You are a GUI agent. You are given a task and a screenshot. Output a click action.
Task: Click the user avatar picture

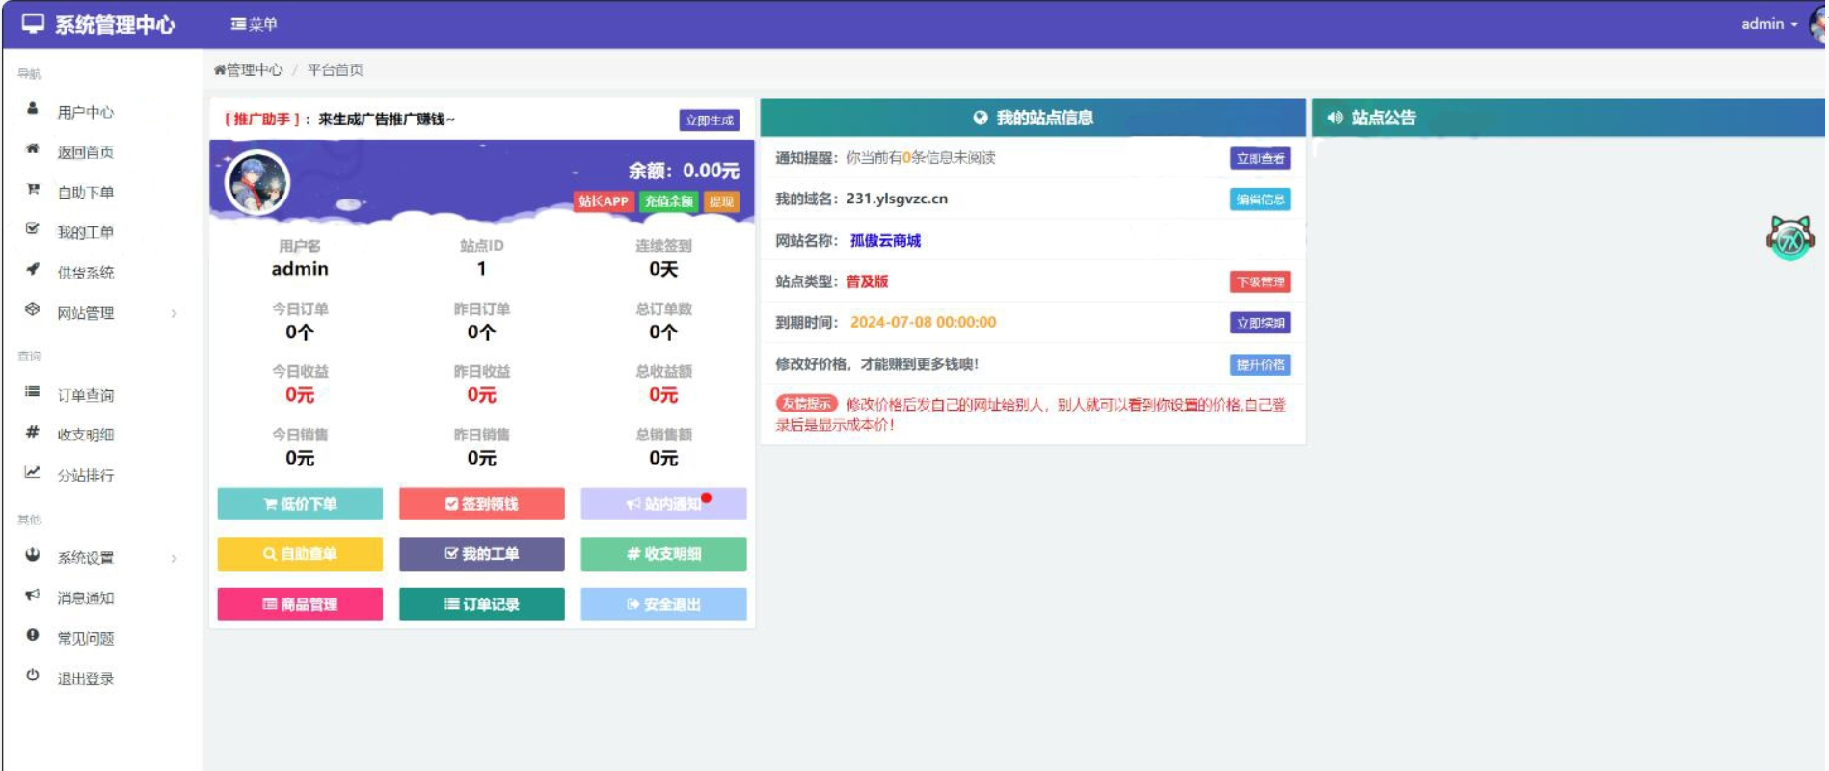257,182
